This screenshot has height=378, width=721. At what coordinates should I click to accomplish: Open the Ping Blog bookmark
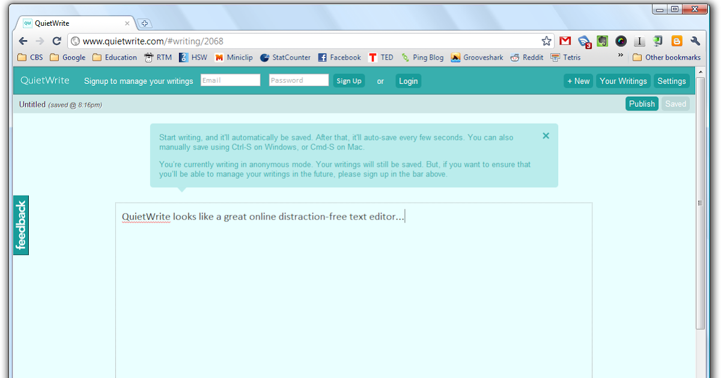click(x=422, y=58)
